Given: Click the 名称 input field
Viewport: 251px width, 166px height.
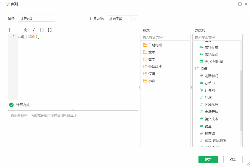Looking at the screenshot, I should pyautogui.click(x=36, y=18).
